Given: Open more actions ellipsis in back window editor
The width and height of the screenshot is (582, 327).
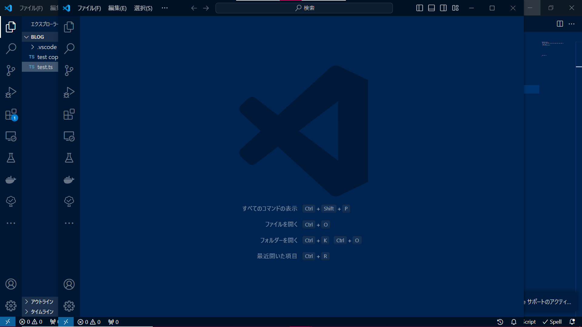Looking at the screenshot, I should [x=572, y=24].
